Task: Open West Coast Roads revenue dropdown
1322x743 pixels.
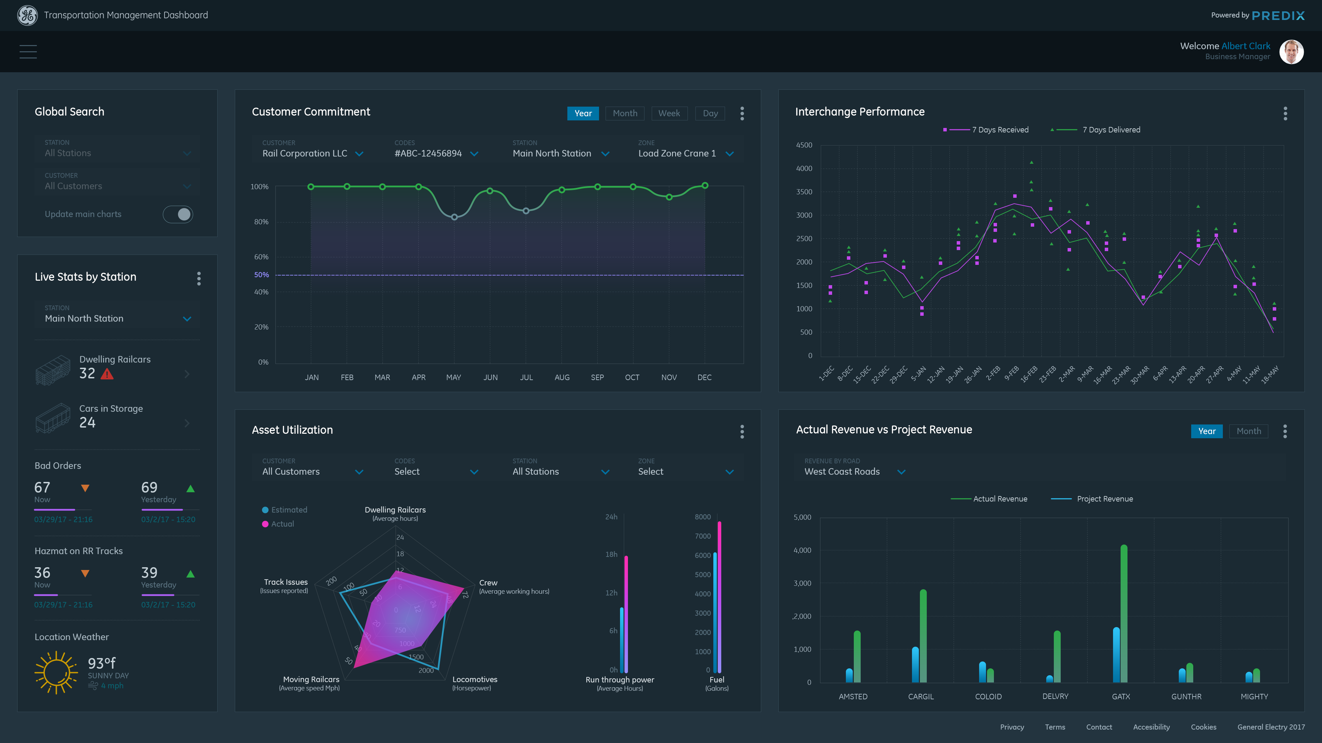Action: pos(854,472)
